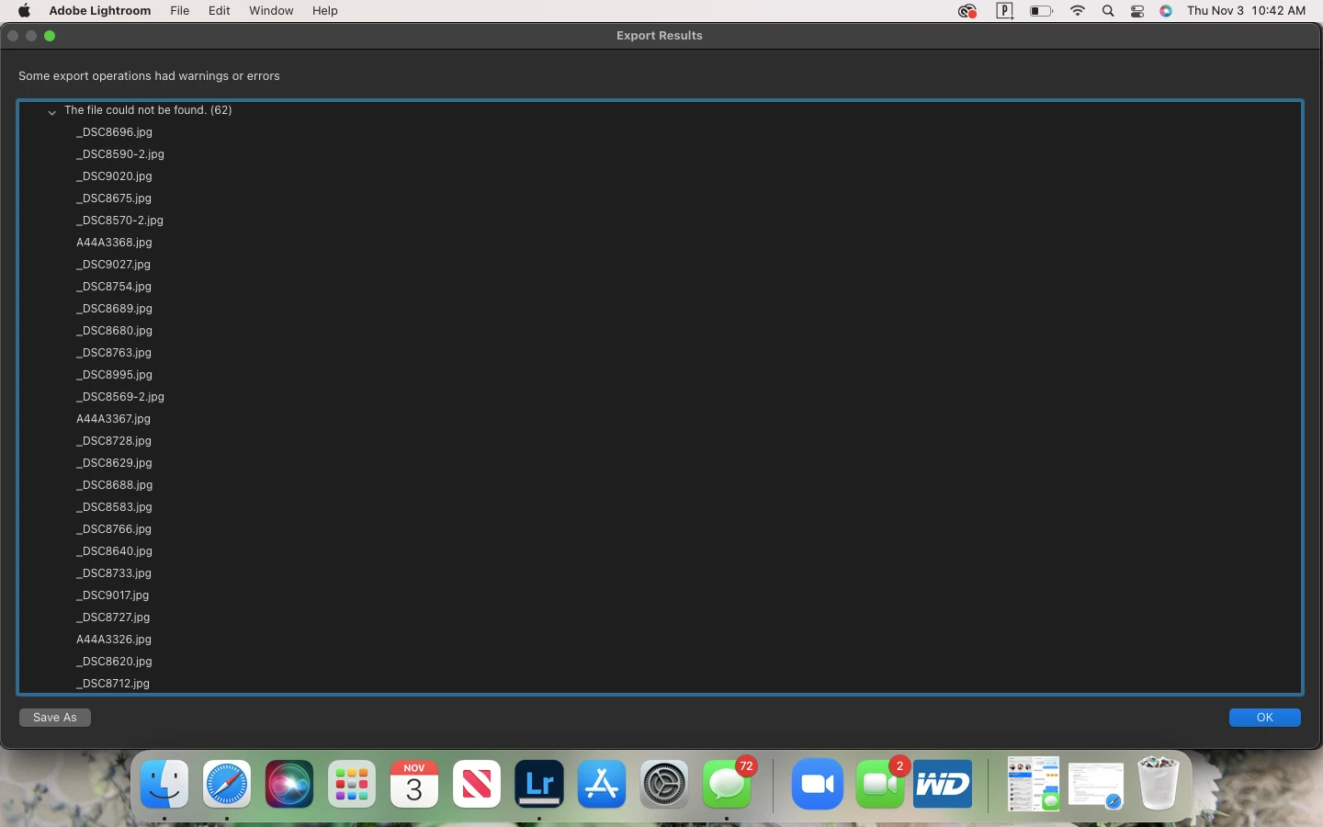Select _DSC9027.jpg entry
The image size is (1323, 827).
click(x=113, y=265)
